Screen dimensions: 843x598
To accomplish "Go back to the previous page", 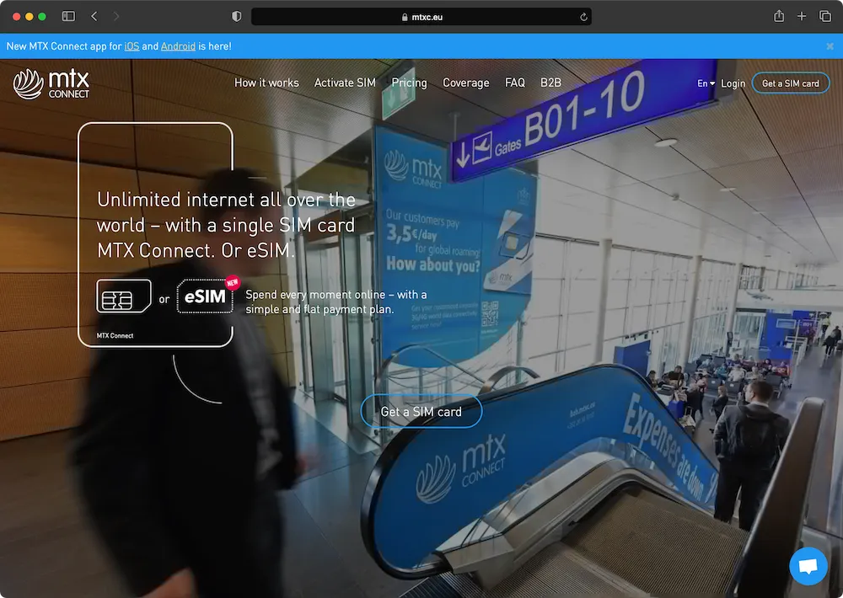I will click(x=94, y=16).
